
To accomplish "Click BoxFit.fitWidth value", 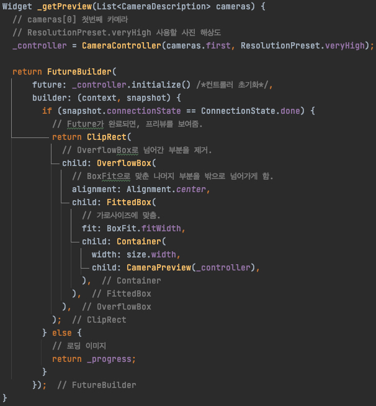I will 144,228.
